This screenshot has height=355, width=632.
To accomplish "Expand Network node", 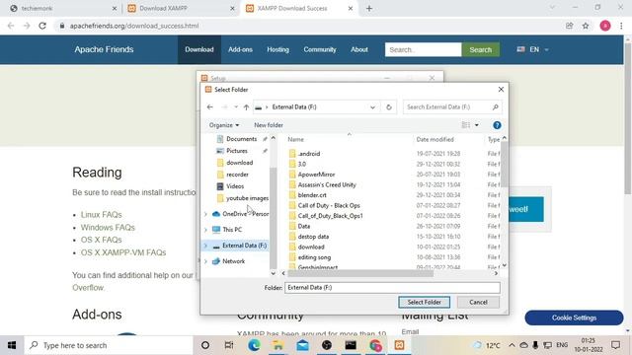I will coord(205,261).
